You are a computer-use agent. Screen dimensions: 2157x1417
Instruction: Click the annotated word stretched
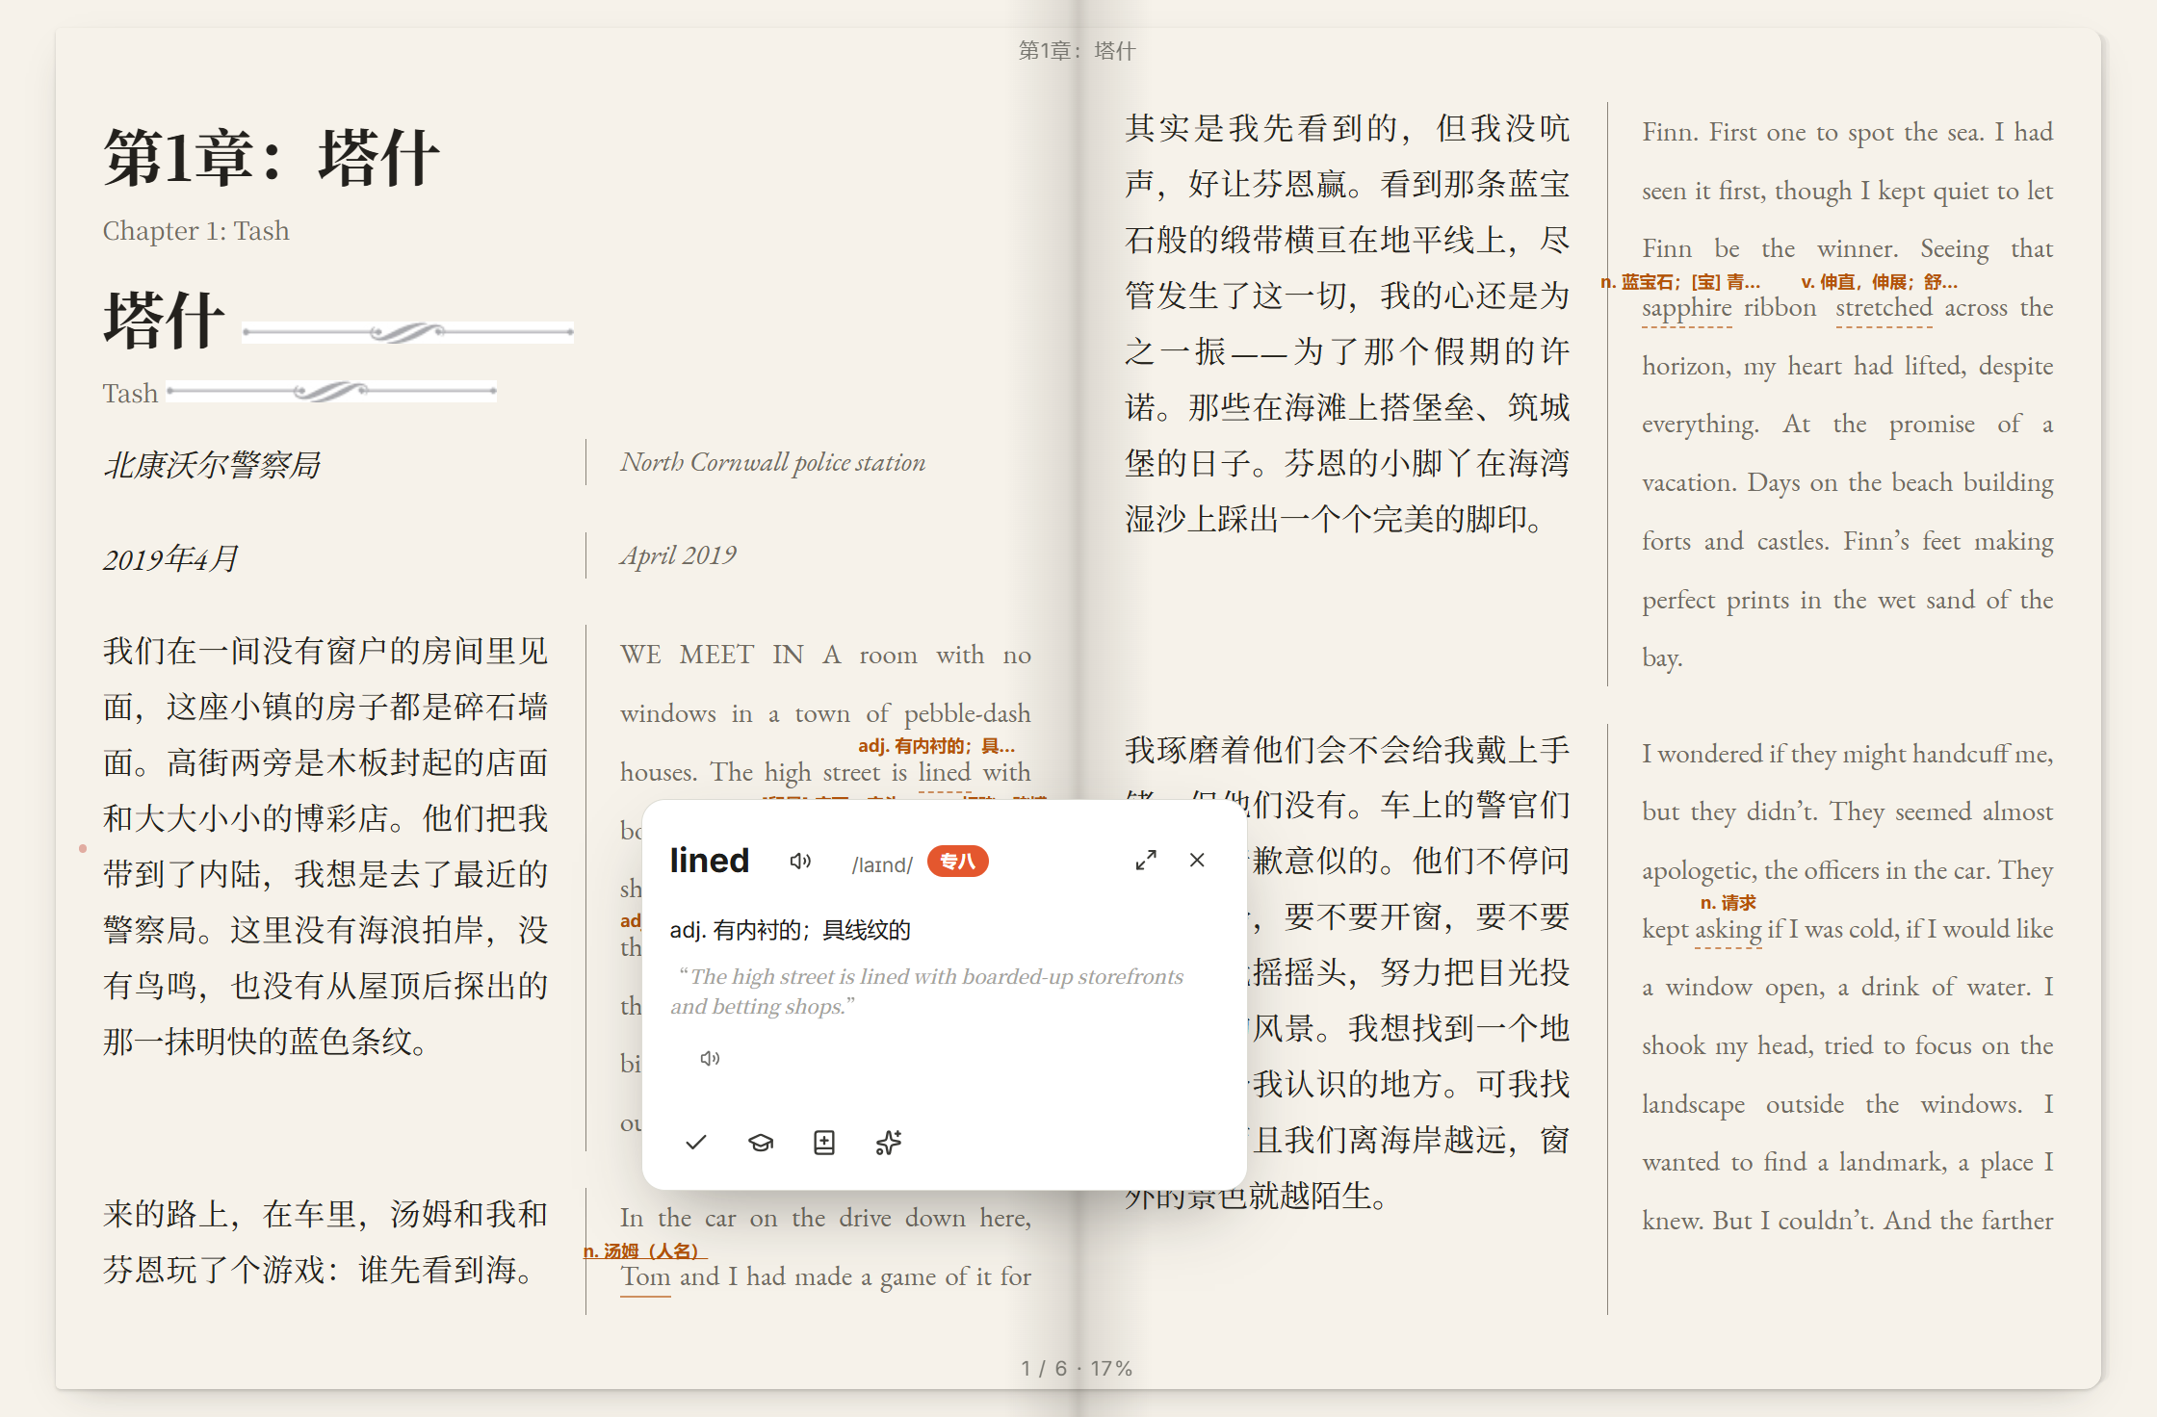(x=1884, y=308)
